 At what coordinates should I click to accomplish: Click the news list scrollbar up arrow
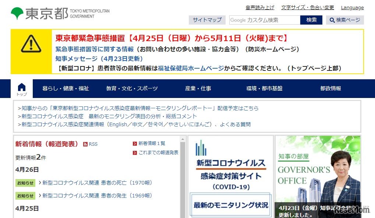click(183, 139)
